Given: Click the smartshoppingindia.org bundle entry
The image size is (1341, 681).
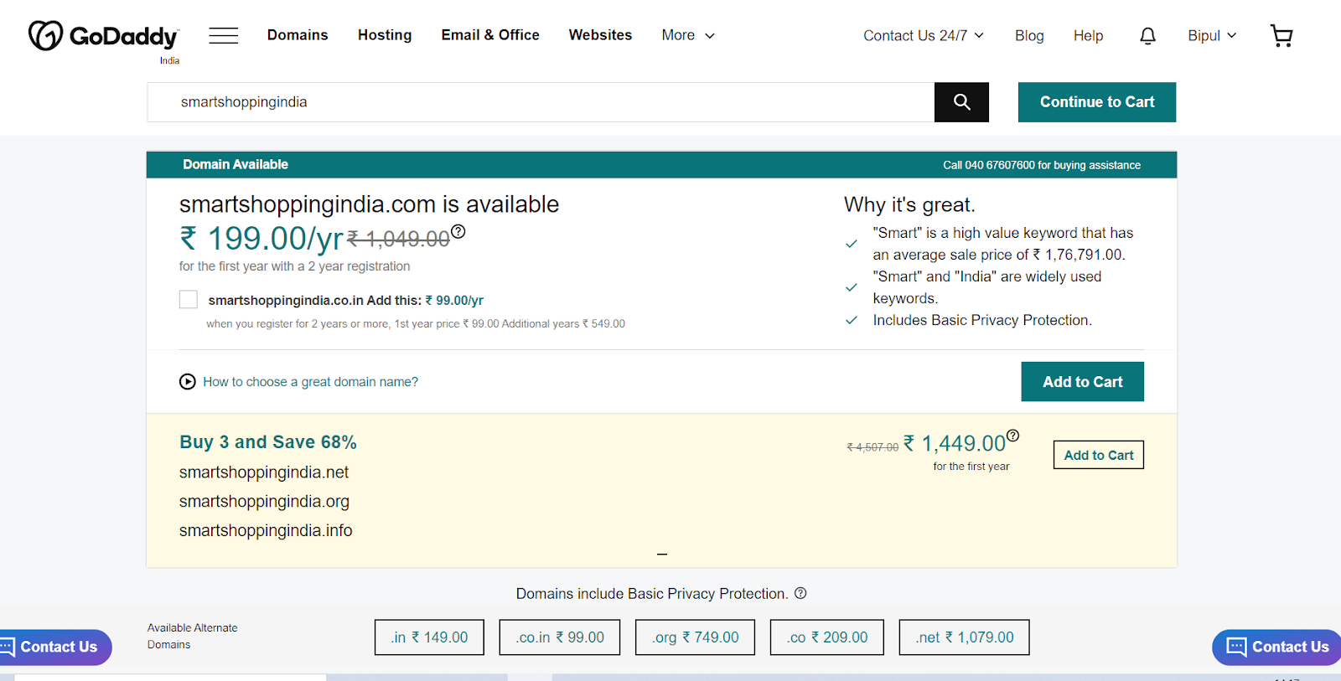Looking at the screenshot, I should pos(264,502).
